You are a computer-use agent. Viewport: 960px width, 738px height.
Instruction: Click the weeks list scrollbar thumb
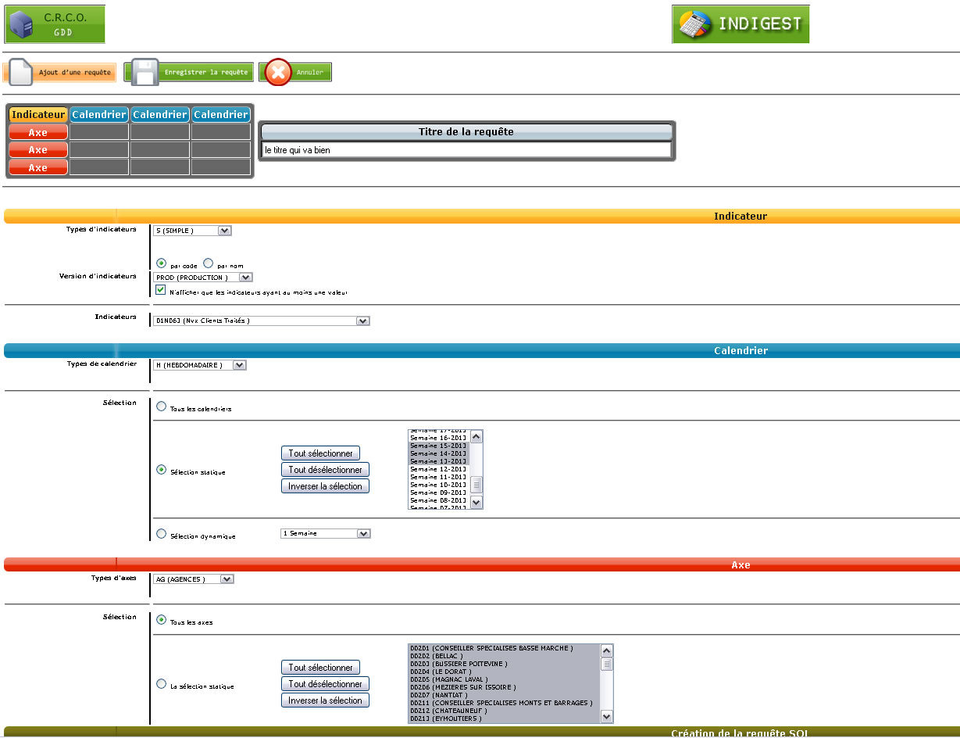pyautogui.click(x=476, y=484)
